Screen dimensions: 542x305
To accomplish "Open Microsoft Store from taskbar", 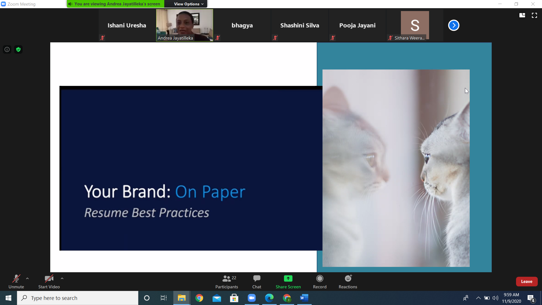I will point(234,298).
